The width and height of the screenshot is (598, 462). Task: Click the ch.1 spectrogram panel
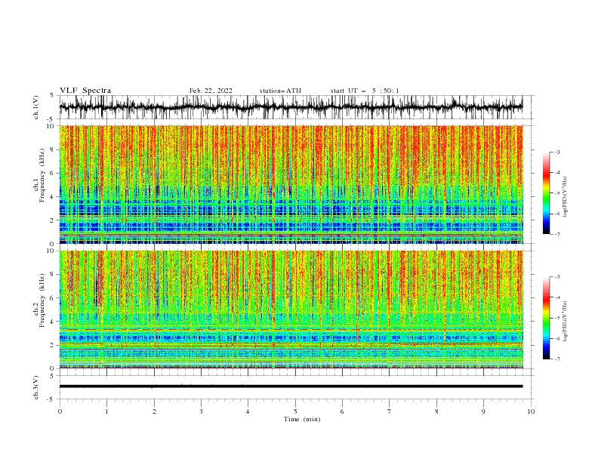291,184
